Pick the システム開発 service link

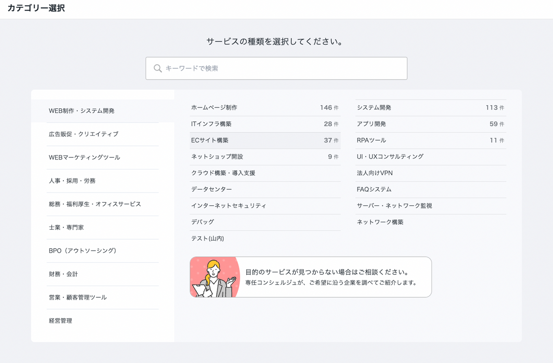pyautogui.click(x=374, y=108)
